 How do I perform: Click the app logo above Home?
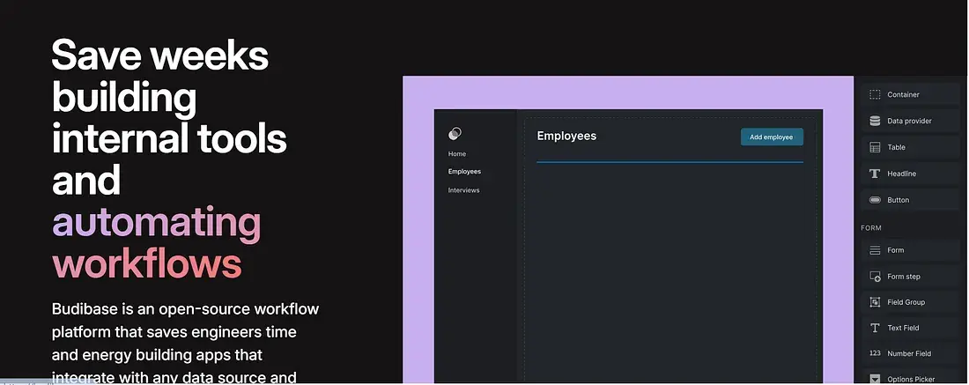(455, 133)
